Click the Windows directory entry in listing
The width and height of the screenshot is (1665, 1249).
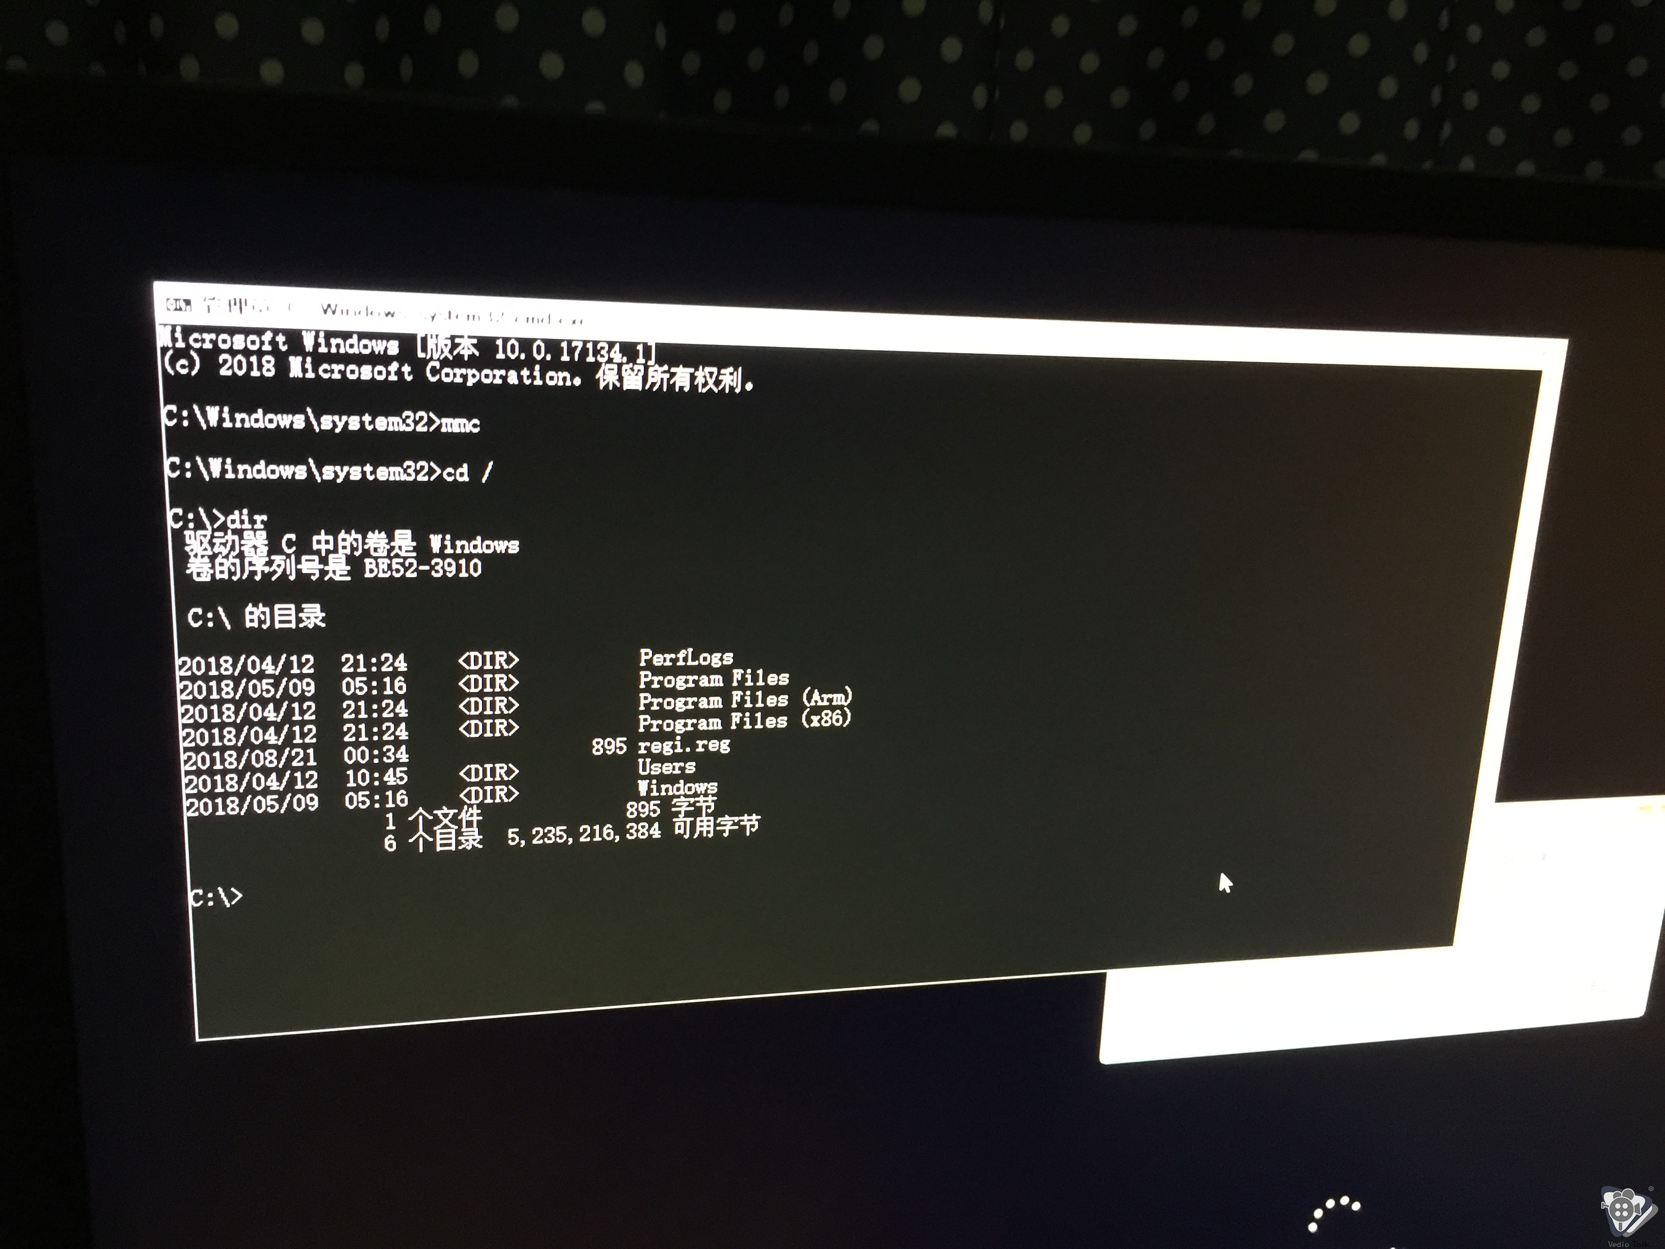(x=677, y=788)
